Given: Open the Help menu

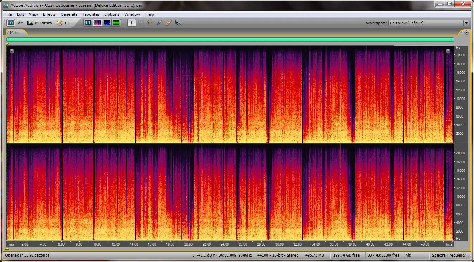Looking at the screenshot, I should pyautogui.click(x=150, y=14).
